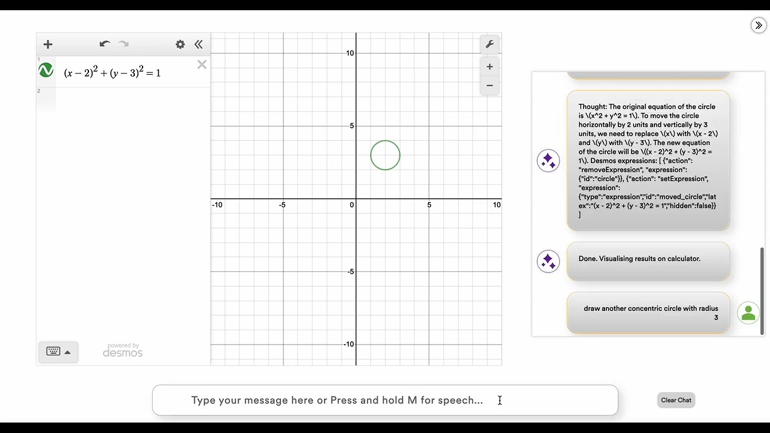Expand the side panel double-chevron button
Screen dimensions: 770x433
(759, 25)
